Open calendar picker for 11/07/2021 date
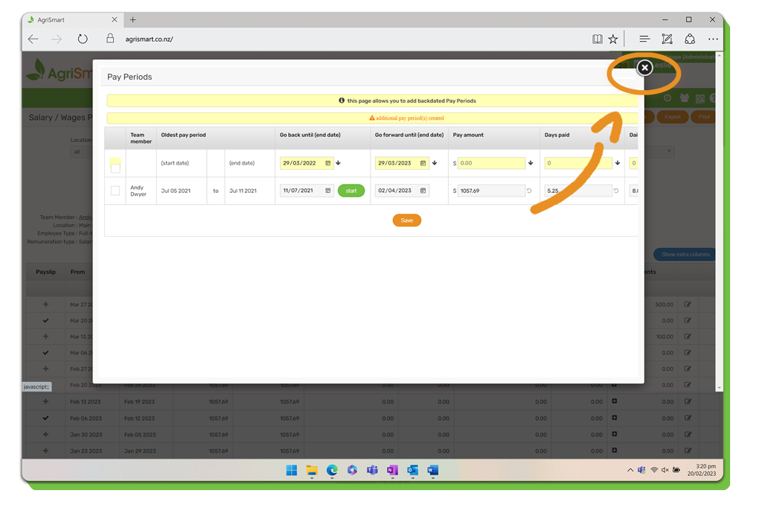 click(x=327, y=191)
